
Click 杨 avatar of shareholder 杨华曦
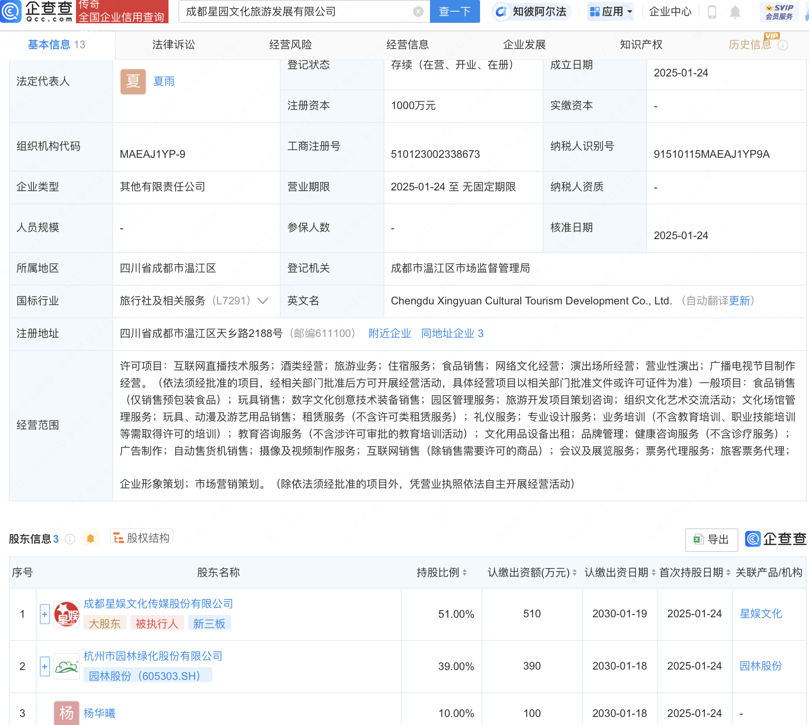67,712
